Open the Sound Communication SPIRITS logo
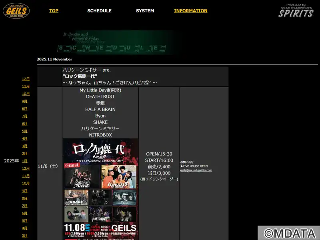This screenshot has height=240, width=320. pyautogui.click(x=296, y=11)
